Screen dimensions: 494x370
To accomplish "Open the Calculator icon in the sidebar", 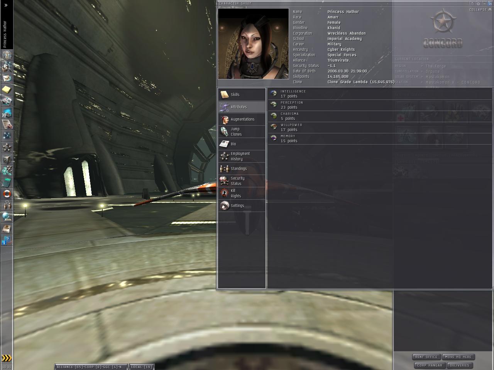I will (x=7, y=182).
